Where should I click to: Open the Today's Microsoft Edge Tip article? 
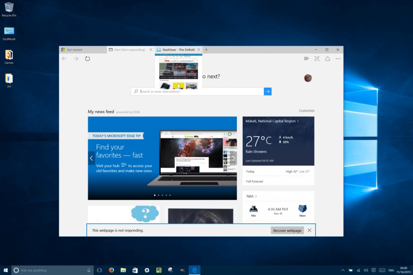[162, 158]
